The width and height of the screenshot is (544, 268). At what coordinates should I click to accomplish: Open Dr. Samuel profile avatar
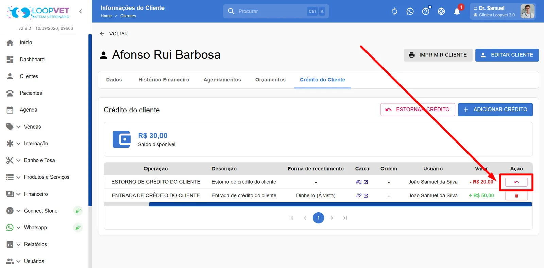[x=527, y=11]
